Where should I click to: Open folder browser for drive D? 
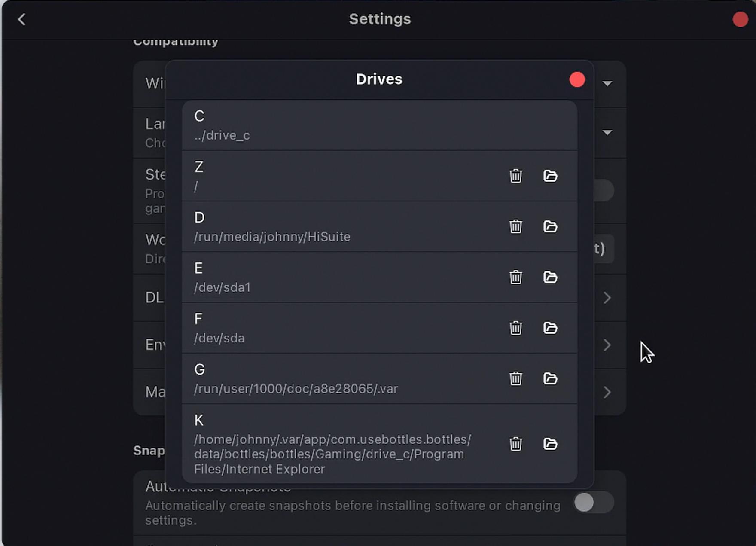click(x=551, y=227)
